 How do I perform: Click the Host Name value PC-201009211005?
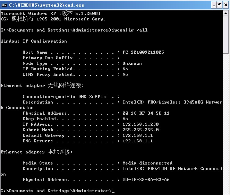pos(143,52)
